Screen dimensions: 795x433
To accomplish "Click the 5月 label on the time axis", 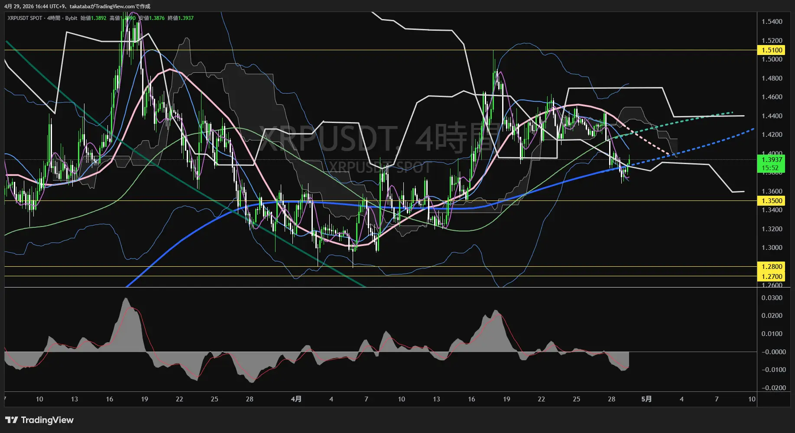I will click(646, 399).
